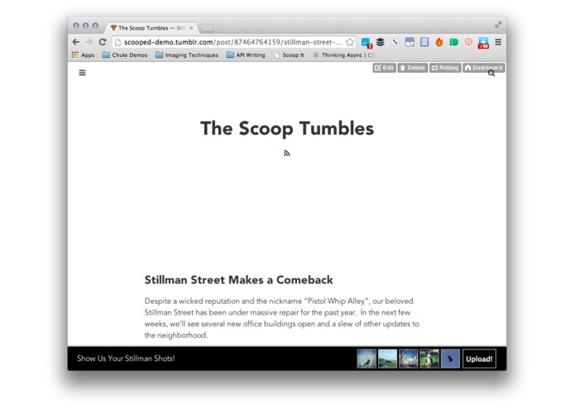Image resolution: width=575 pixels, height=408 pixels.
Task: Open the orange flame extension icon
Action: (x=439, y=42)
